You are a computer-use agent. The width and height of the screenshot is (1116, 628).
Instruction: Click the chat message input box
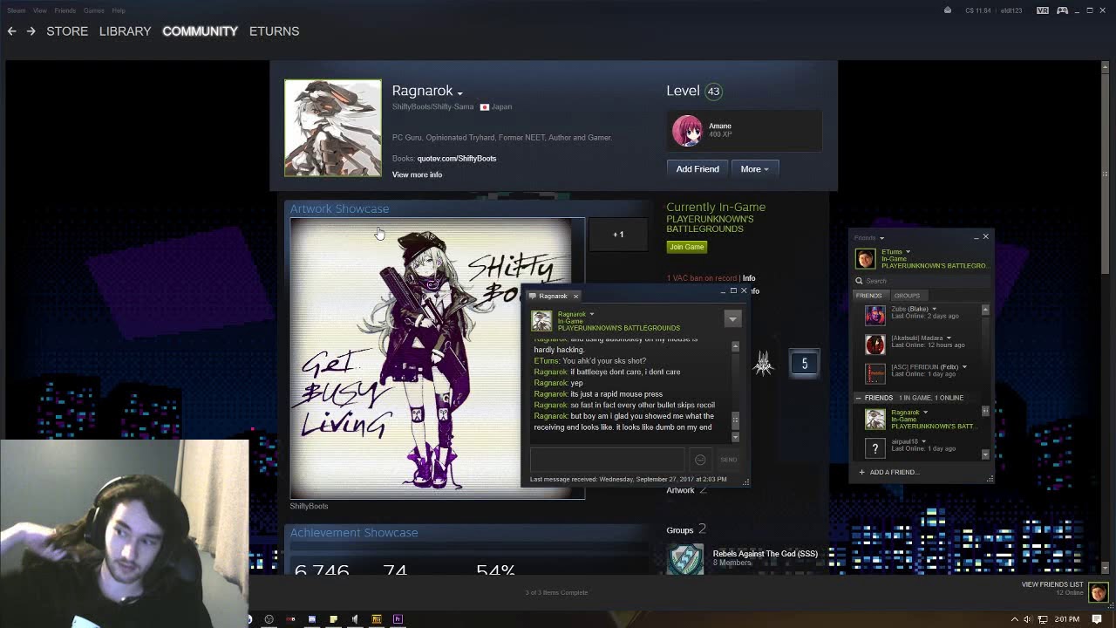click(608, 460)
